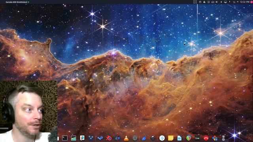
Task: Open the multicolored diamond dock icon
Action: click(215, 138)
